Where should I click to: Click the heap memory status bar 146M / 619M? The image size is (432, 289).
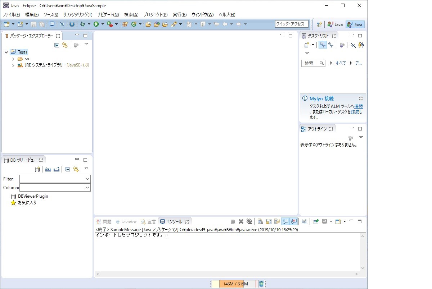tap(234, 284)
